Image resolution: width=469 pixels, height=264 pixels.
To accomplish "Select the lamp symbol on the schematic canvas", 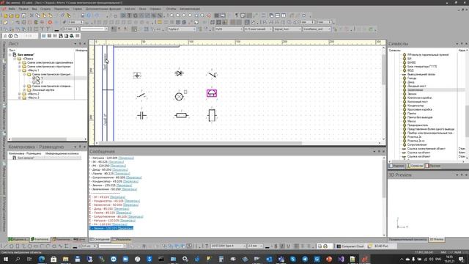I will point(179,96).
